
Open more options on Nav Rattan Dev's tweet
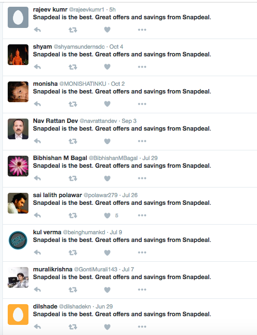142,141
